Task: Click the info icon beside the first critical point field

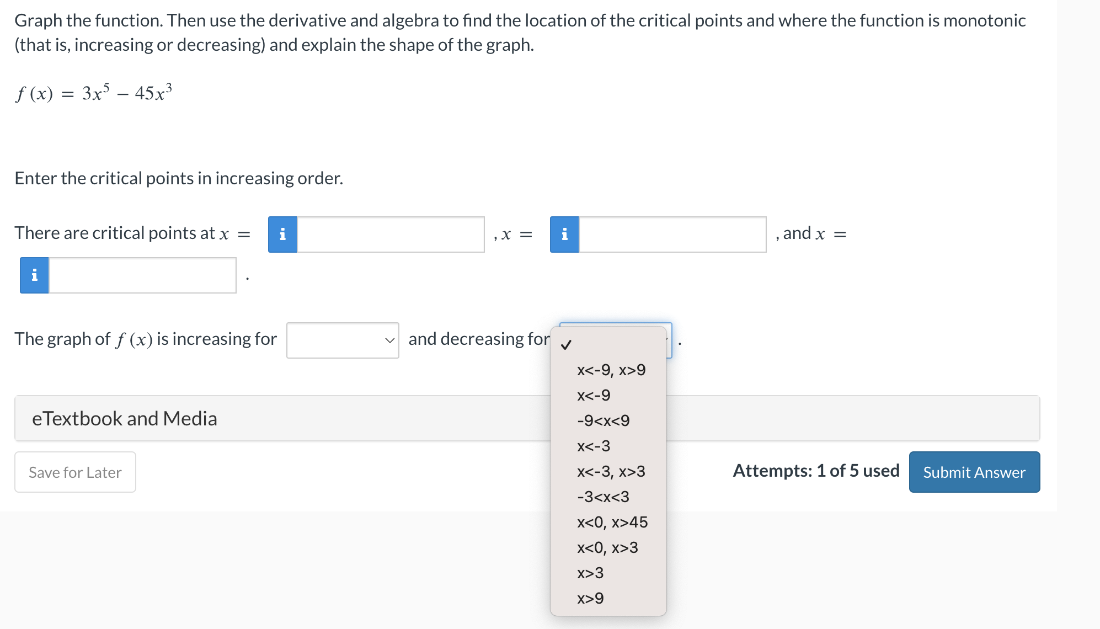Action: coord(282,234)
